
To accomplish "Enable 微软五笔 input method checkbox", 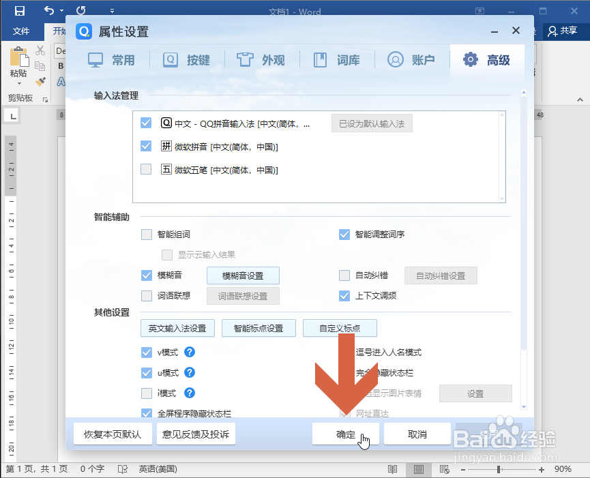I will coord(146,169).
